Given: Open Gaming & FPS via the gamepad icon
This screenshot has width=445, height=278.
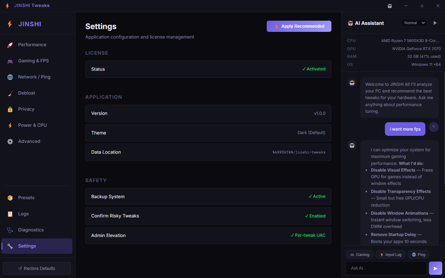Looking at the screenshot, I should [10, 61].
